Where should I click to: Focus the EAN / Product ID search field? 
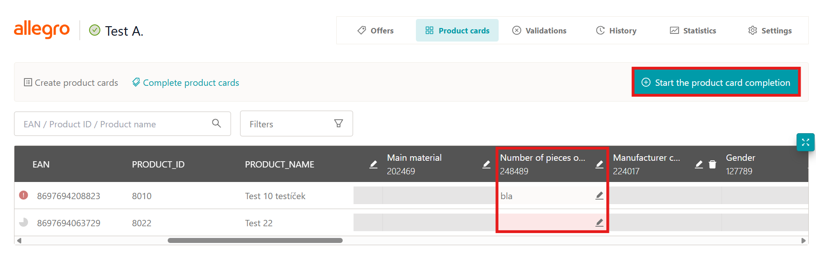pyautogui.click(x=113, y=124)
